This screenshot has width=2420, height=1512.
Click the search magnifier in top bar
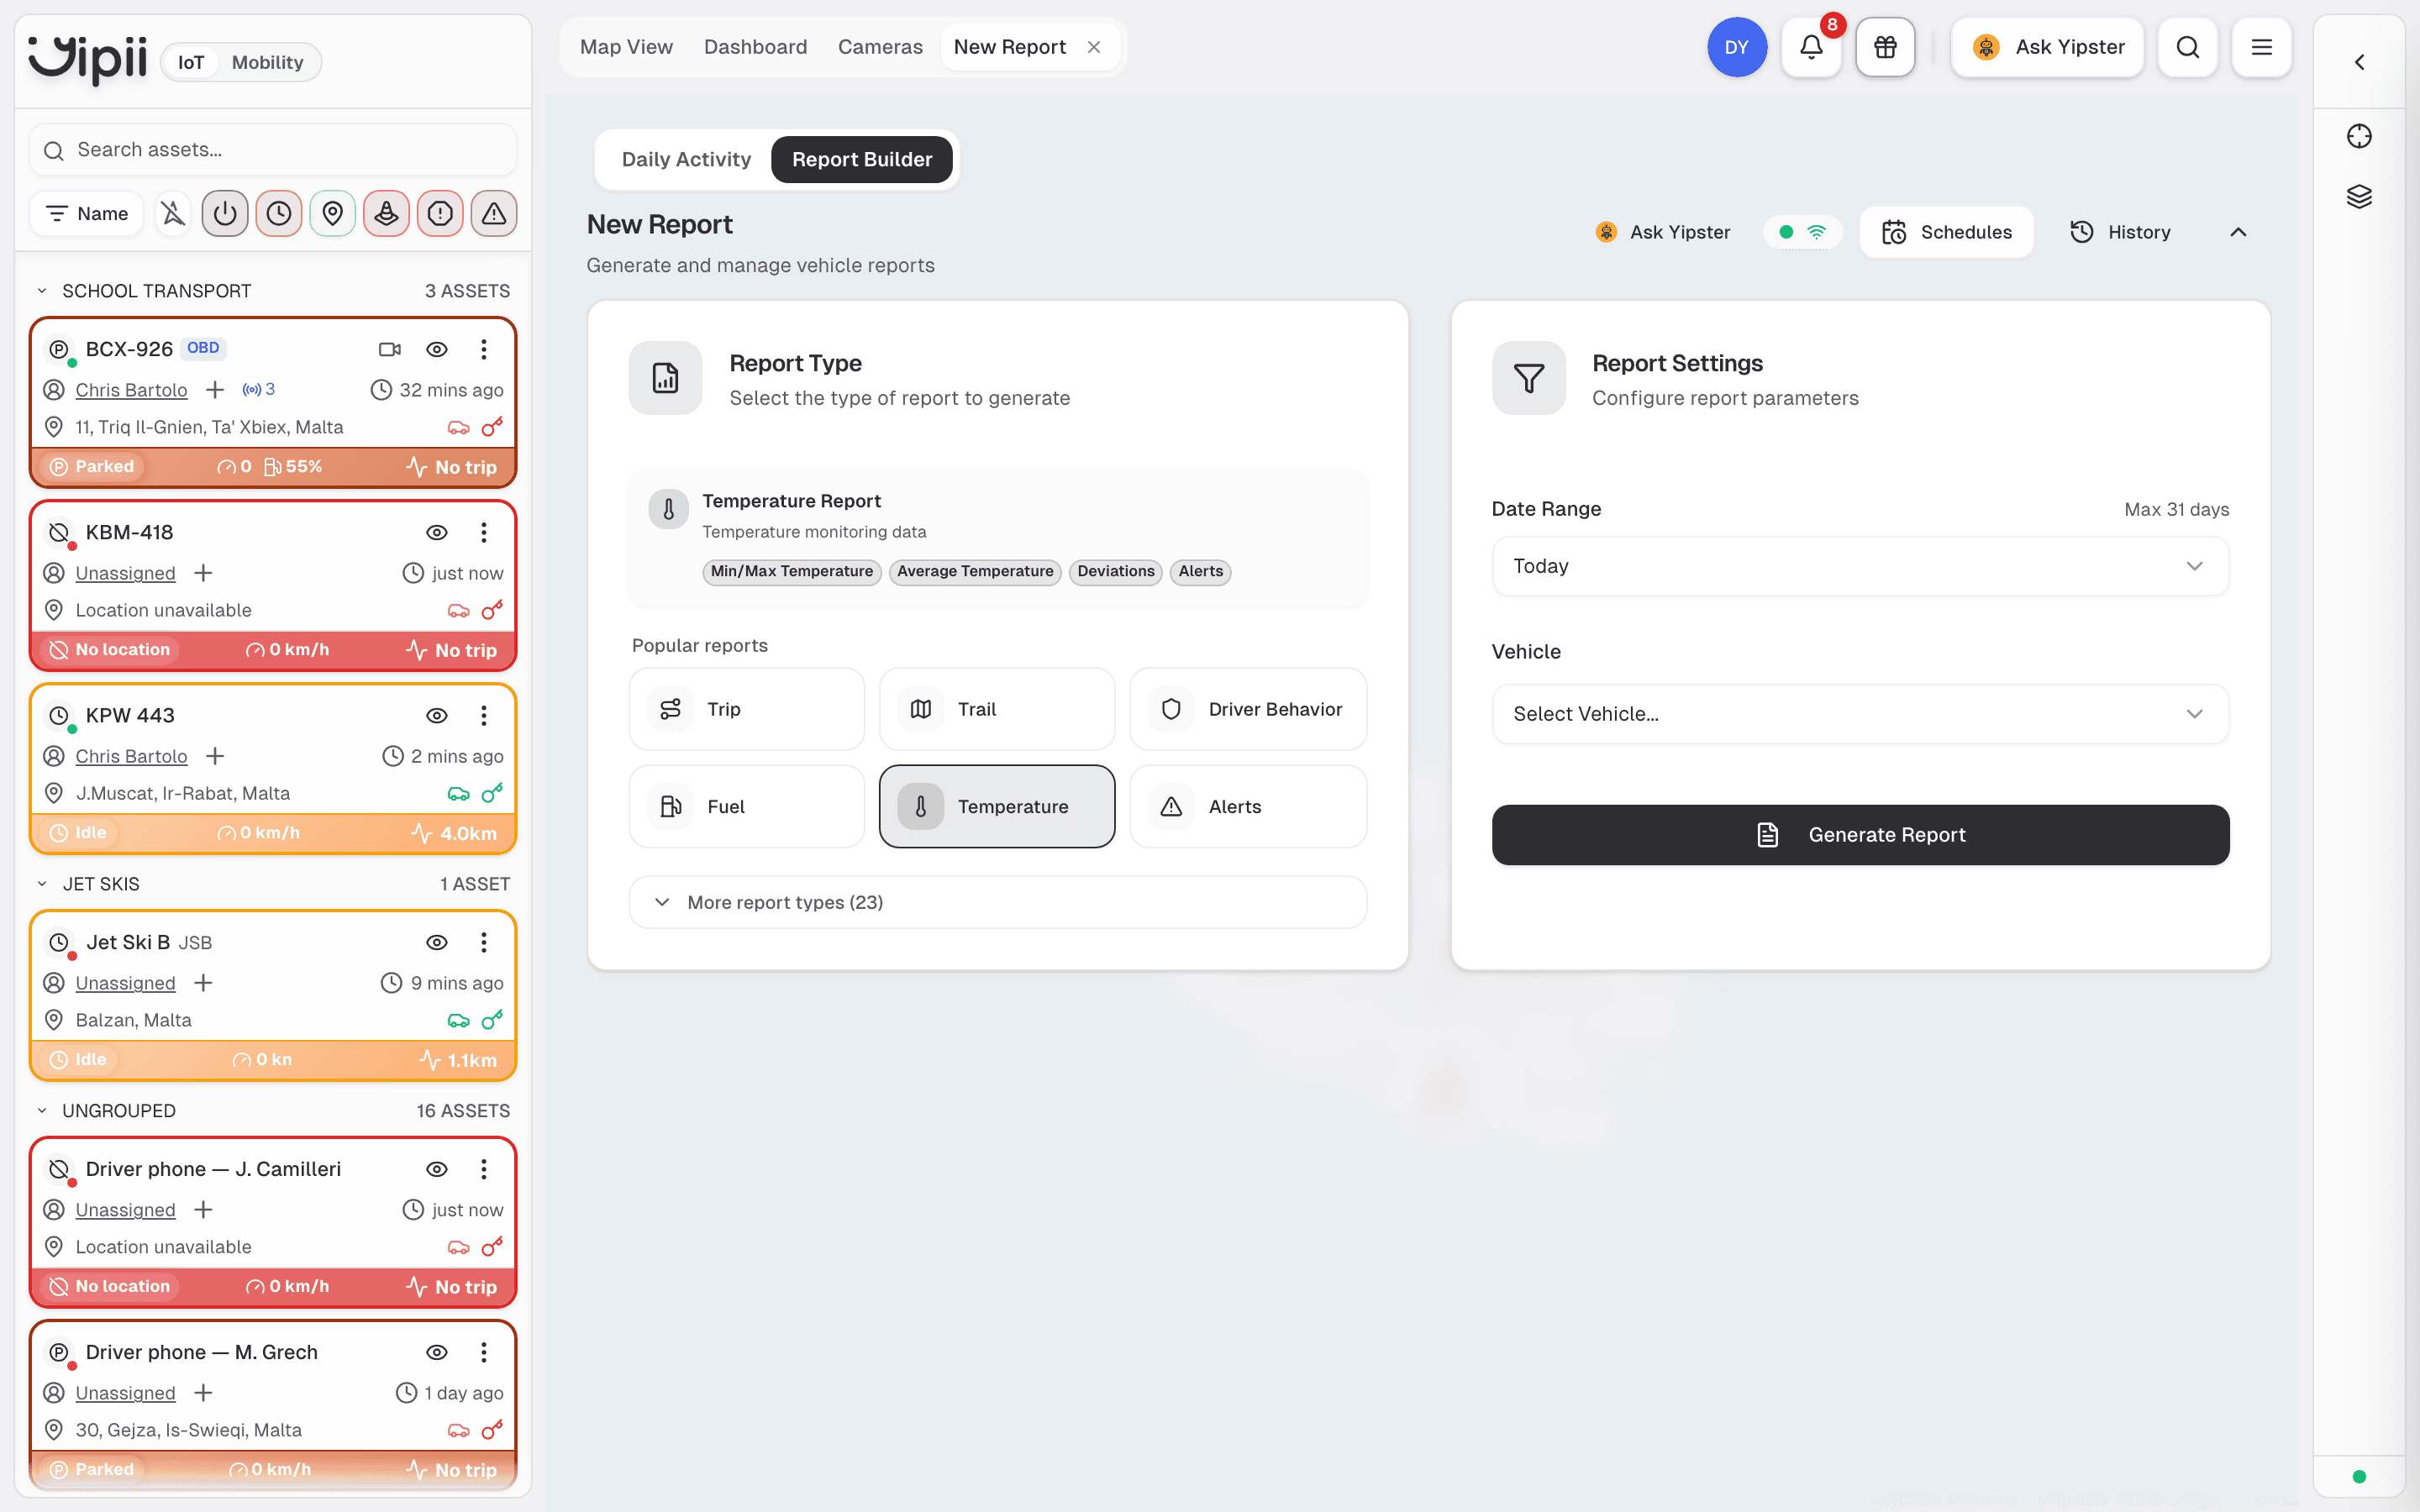(2187, 47)
